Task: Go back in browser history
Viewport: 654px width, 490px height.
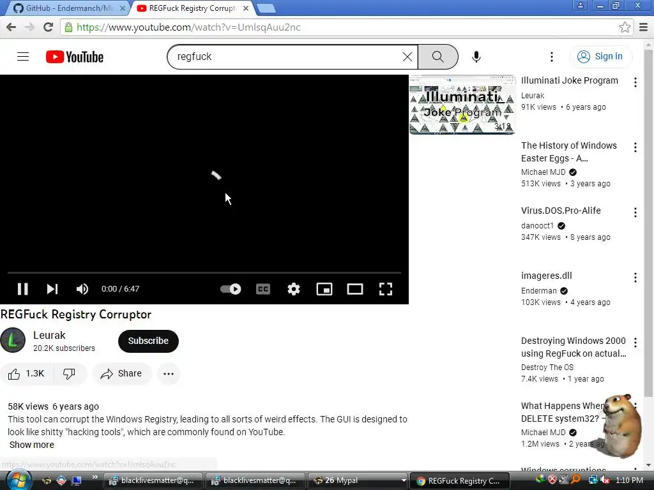Action: point(11,27)
